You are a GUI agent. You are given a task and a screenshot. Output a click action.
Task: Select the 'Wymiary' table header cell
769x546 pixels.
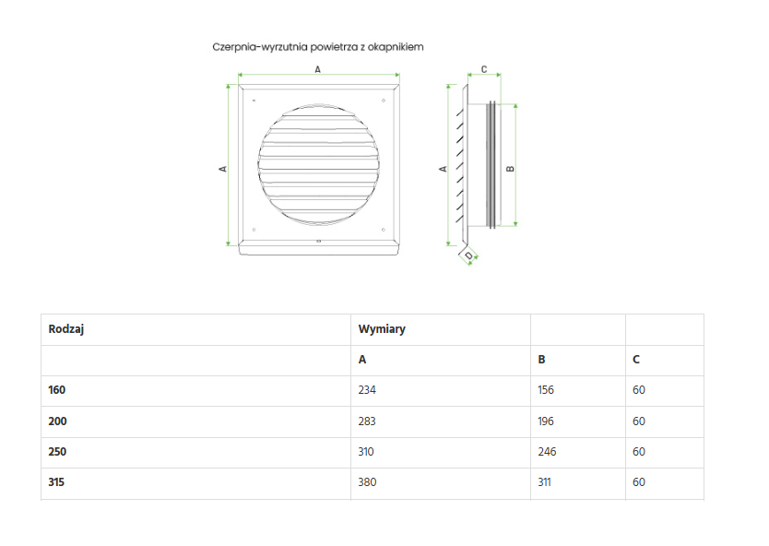point(382,329)
